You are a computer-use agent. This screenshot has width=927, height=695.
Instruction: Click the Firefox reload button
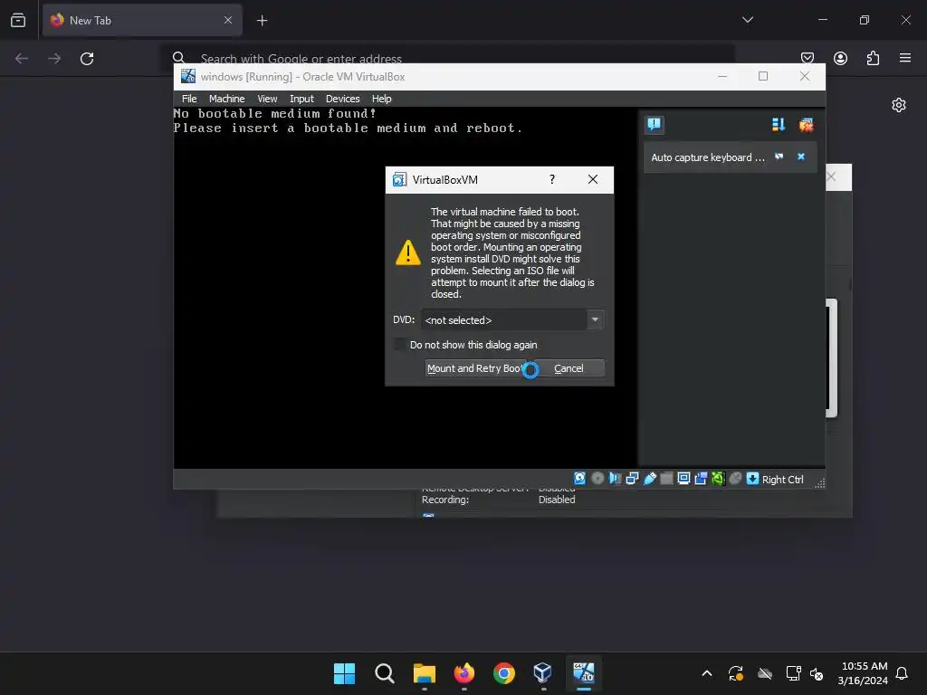coord(87,59)
